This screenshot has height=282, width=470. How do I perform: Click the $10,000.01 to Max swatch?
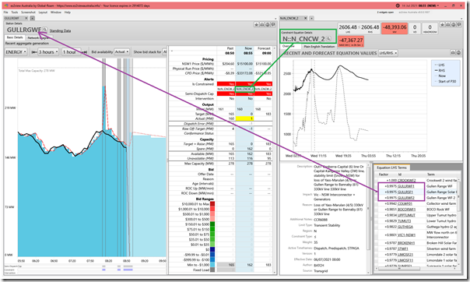coord(212,203)
